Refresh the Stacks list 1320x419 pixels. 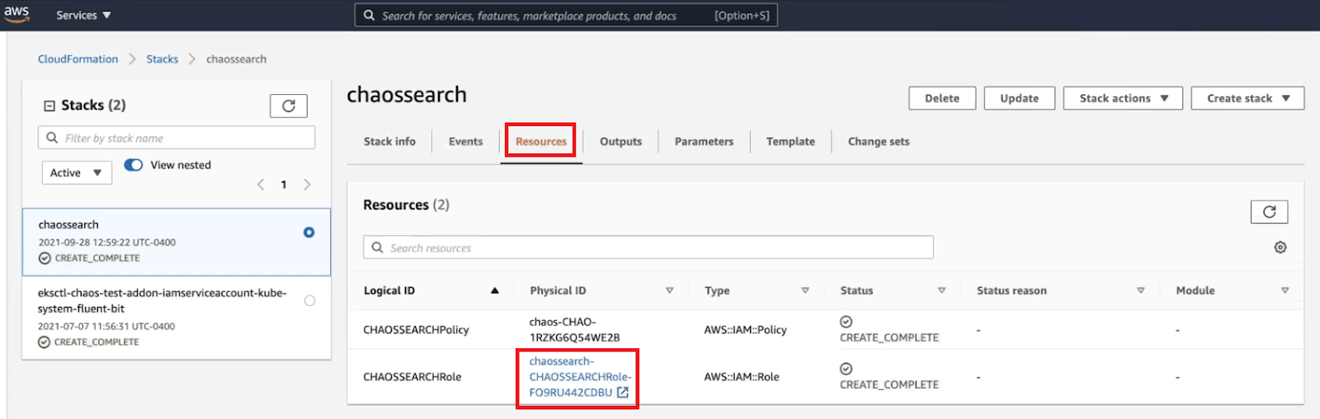289,106
